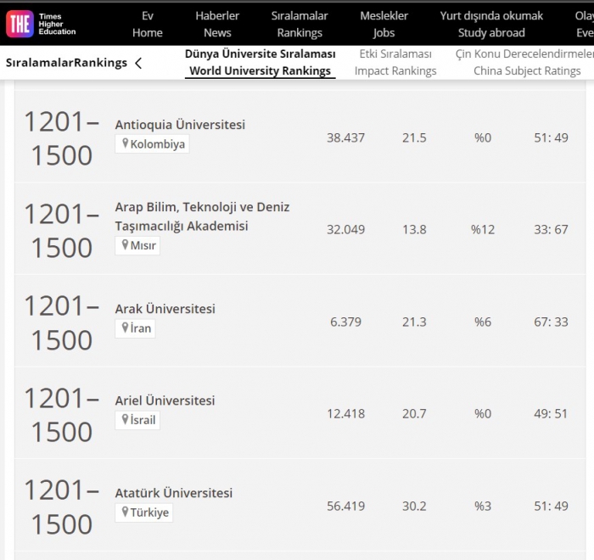This screenshot has width=594, height=560.
Task: Click the 21.5 ratio in Antioquia row
Action: 414,137
